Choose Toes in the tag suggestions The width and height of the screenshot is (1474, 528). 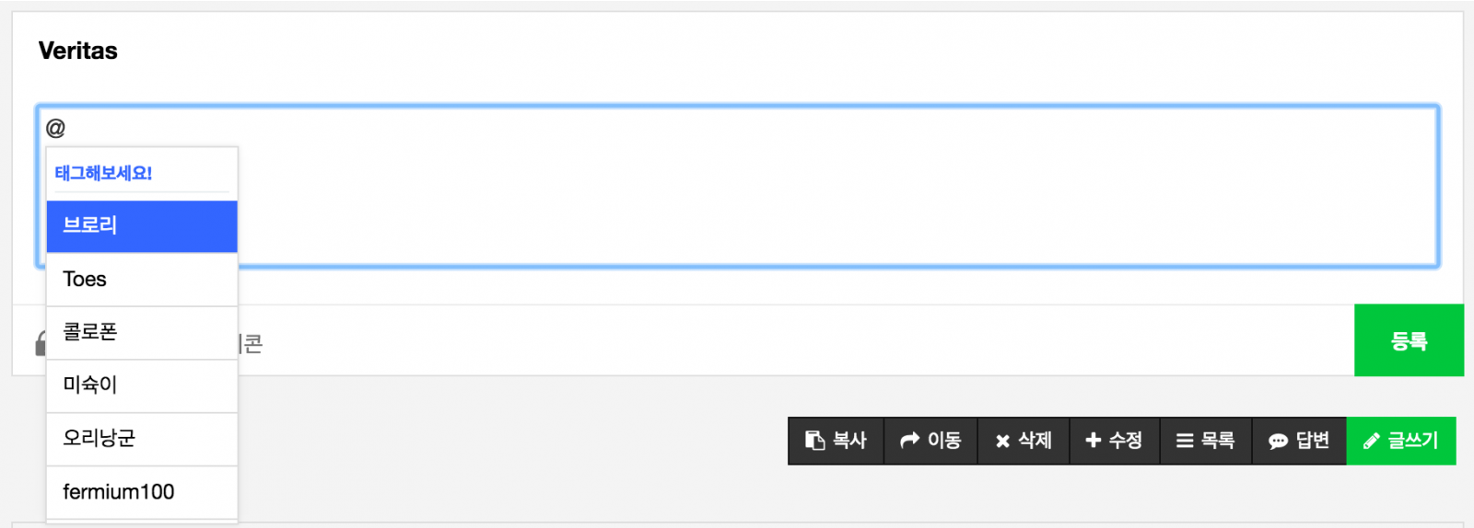coord(142,280)
